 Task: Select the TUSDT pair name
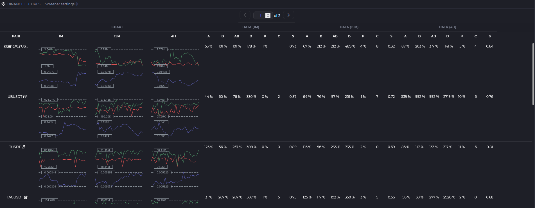coord(15,147)
